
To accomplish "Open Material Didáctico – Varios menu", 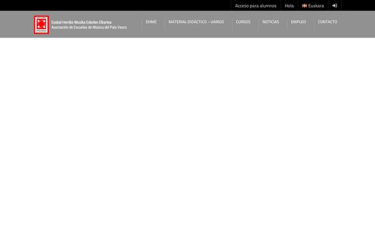I will 196,22.
